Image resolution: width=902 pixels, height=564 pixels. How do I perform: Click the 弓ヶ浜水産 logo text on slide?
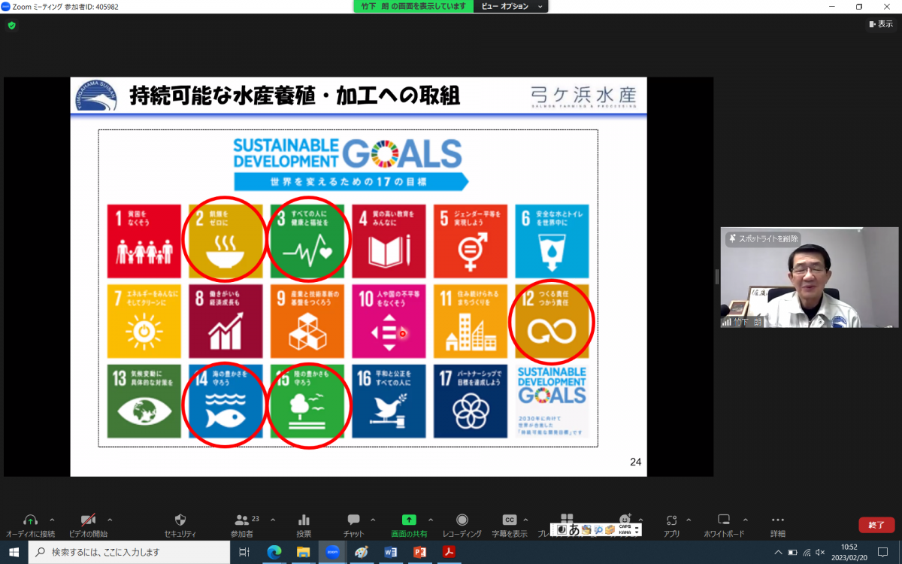583,95
